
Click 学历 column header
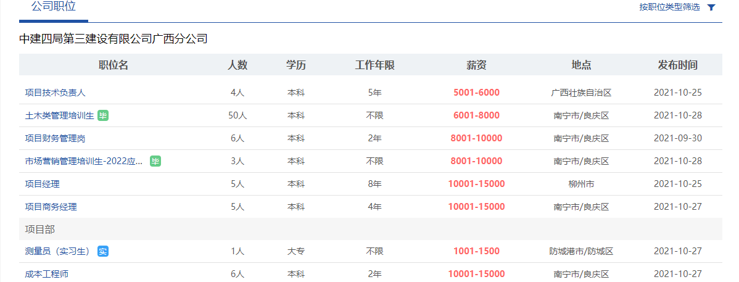pyautogui.click(x=296, y=65)
